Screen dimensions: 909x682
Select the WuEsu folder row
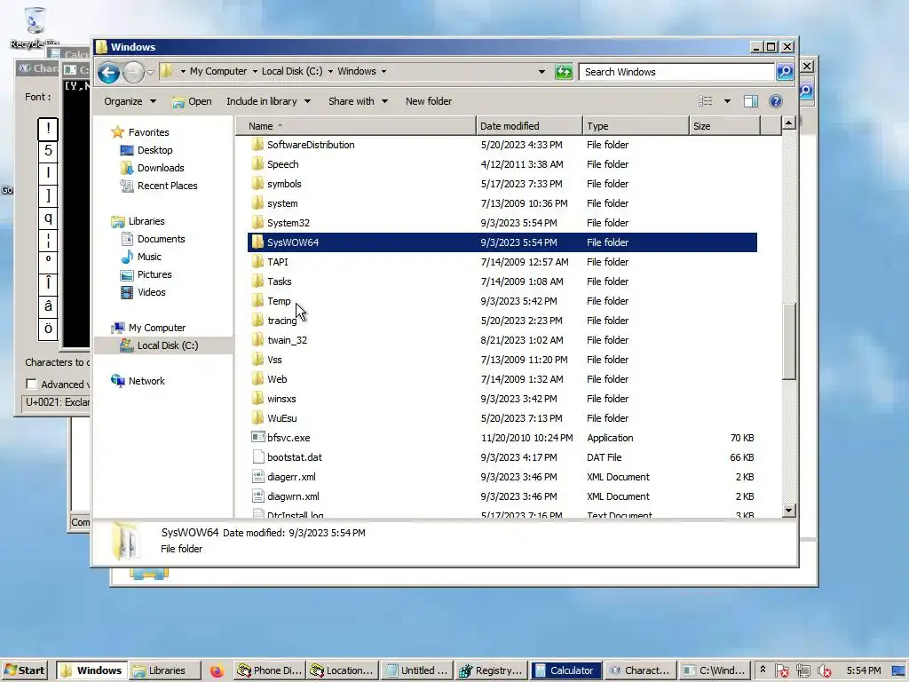pyautogui.click(x=502, y=418)
